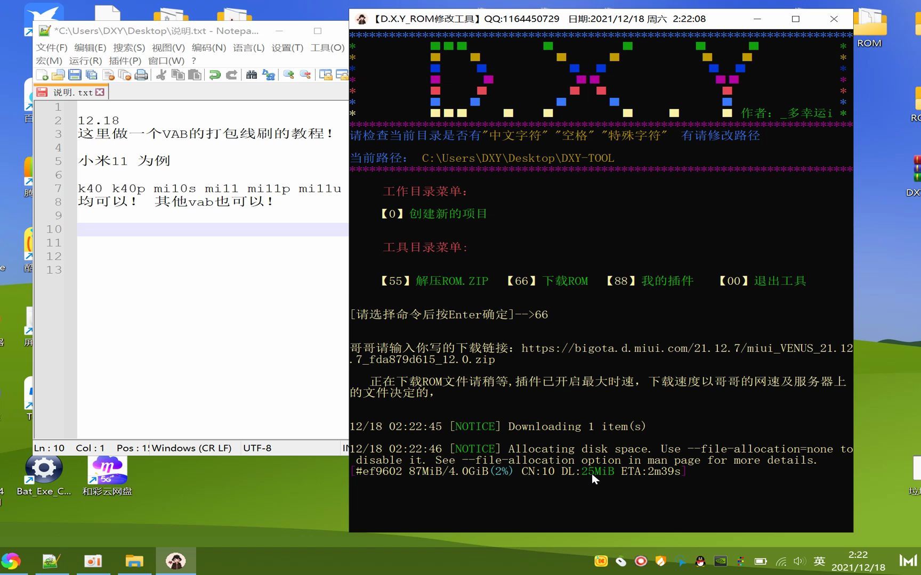Click the highlighted empty line 10 in editor
The image size is (921, 575).
click(x=213, y=229)
